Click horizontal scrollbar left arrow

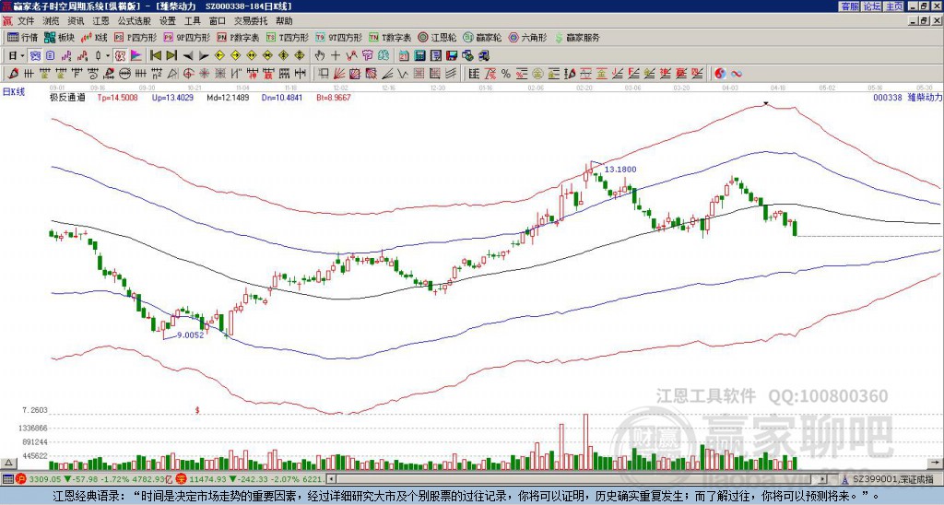[331, 479]
